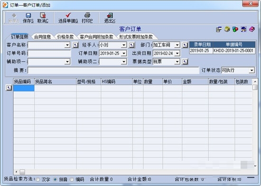
Task: Open customer lookup button next to 客户名称
Action: 75,45
